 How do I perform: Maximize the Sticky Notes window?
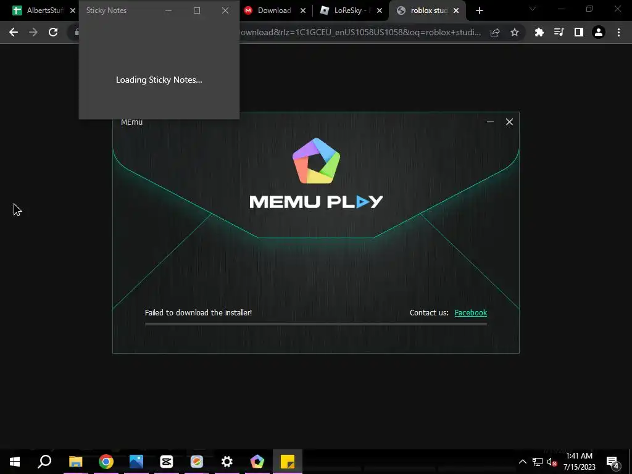click(x=197, y=10)
